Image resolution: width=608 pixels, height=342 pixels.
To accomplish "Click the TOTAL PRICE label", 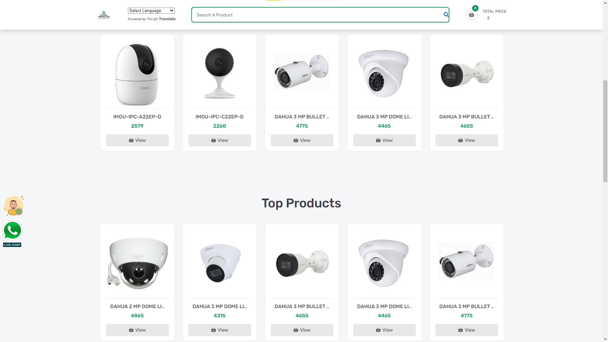I will click(494, 11).
